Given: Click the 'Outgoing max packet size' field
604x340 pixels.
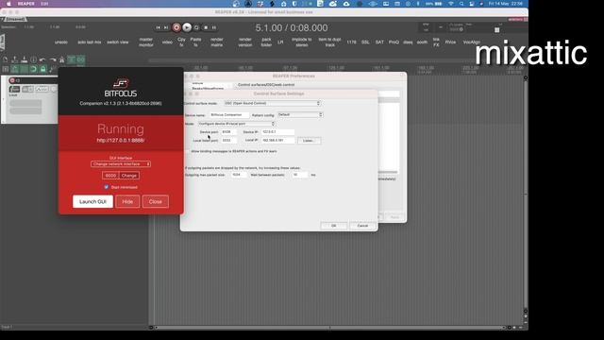Looking at the screenshot, I should pyautogui.click(x=239, y=175).
